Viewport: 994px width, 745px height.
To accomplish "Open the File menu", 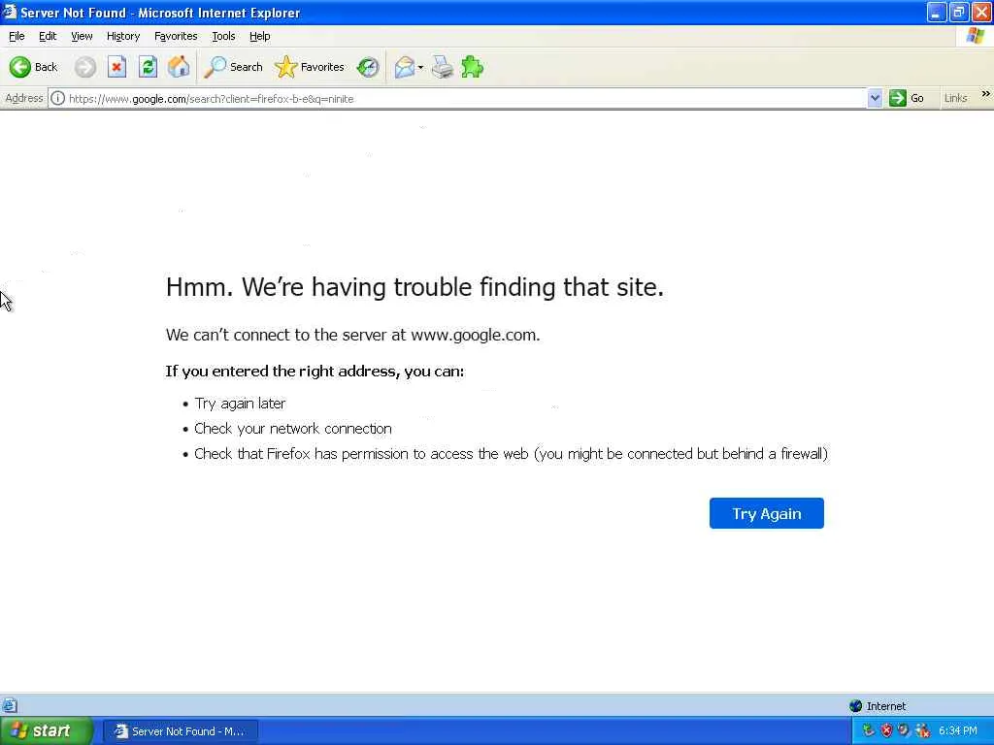I will [x=17, y=36].
